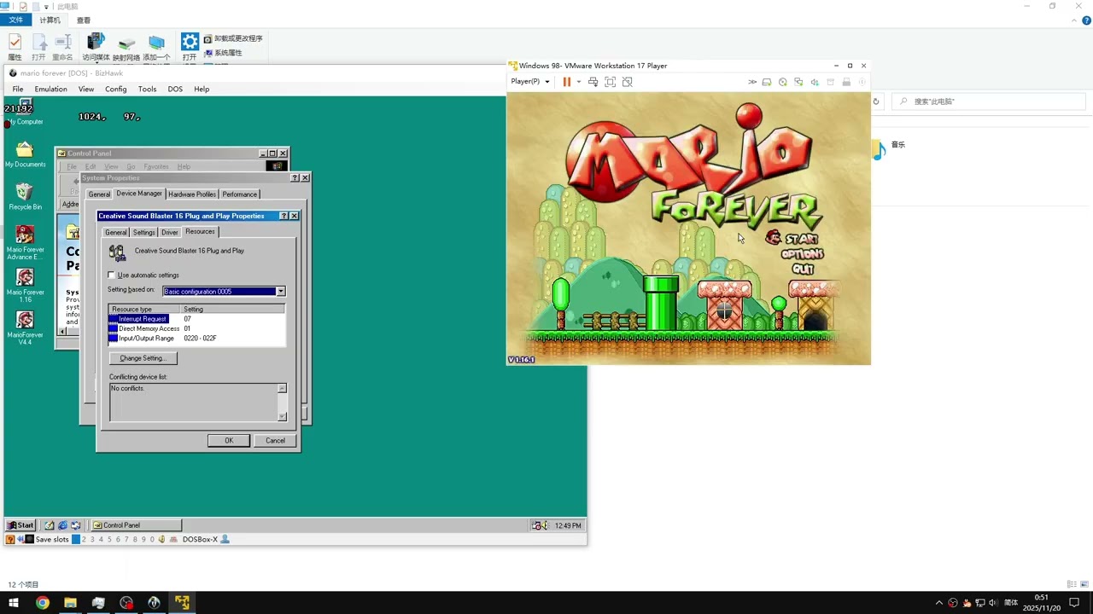Open the DOS menu in BizHawk
Image resolution: width=1093 pixels, height=614 pixels.
tap(175, 89)
